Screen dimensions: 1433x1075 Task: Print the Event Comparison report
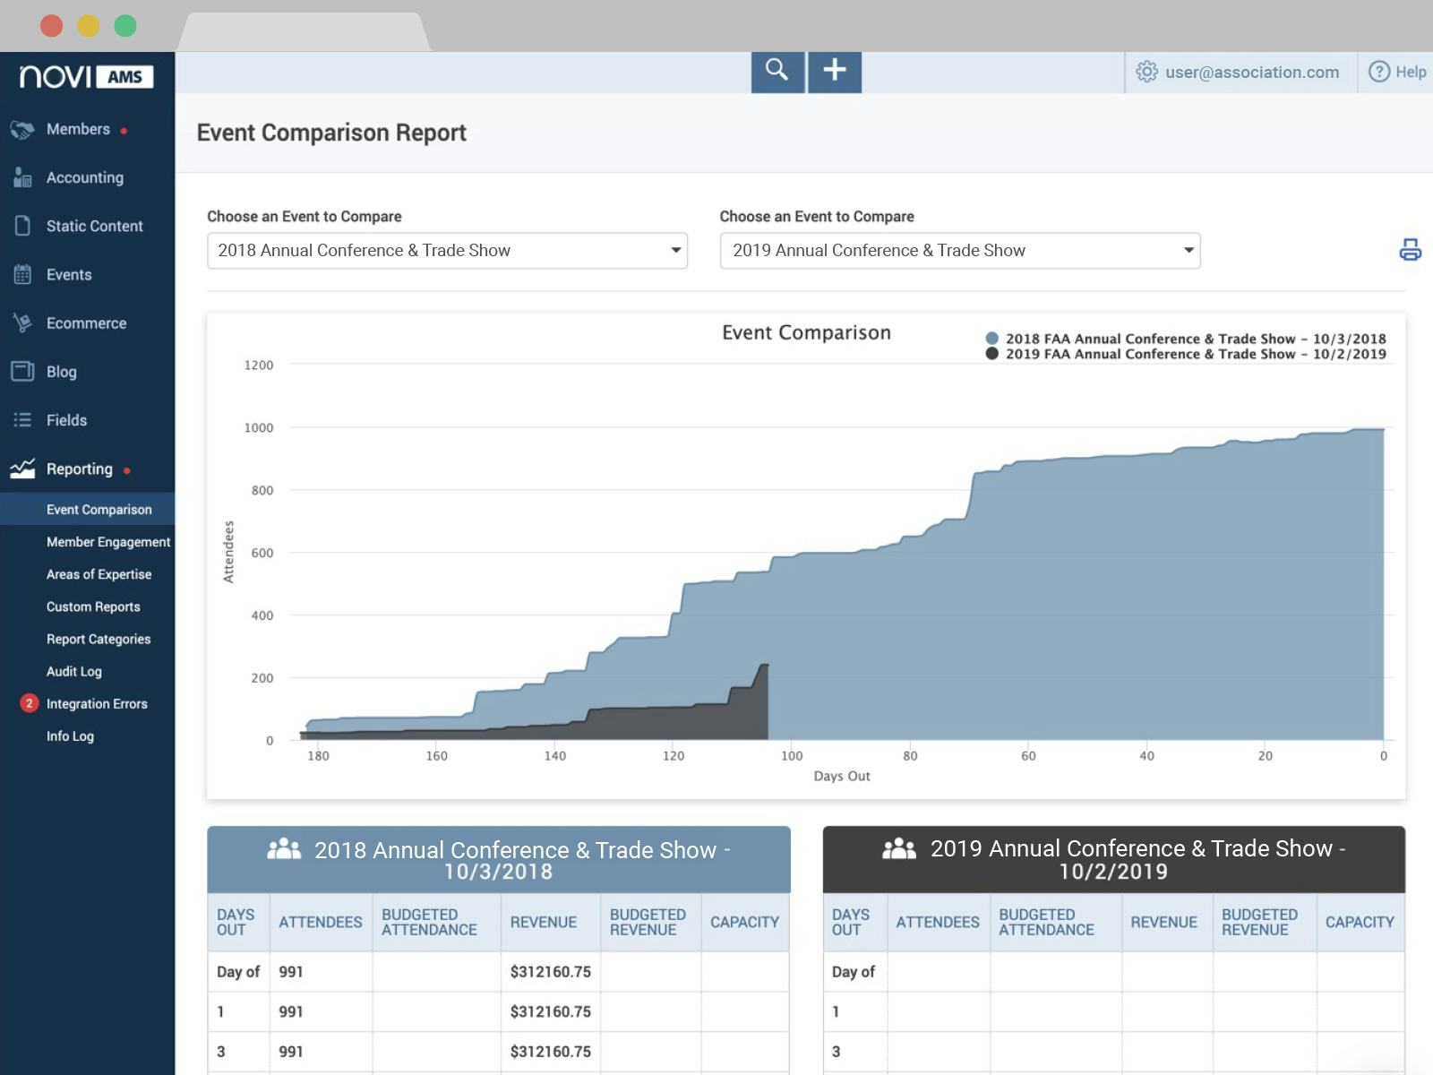coord(1411,251)
